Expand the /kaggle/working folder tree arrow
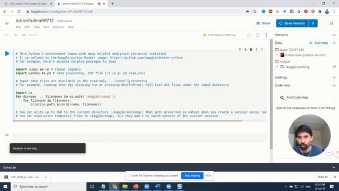Viewport: 339px width, 191px height. tap(277, 67)
